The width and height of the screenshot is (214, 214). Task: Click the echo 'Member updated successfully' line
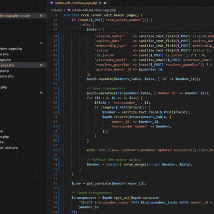click(x=150, y=150)
